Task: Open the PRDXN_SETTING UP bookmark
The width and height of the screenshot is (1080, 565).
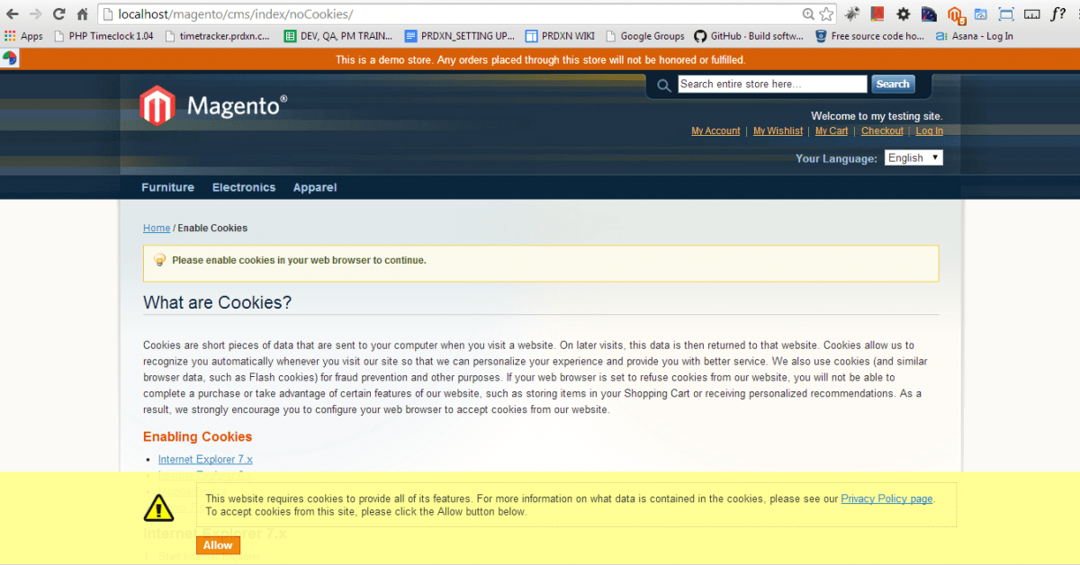Action: (459, 36)
